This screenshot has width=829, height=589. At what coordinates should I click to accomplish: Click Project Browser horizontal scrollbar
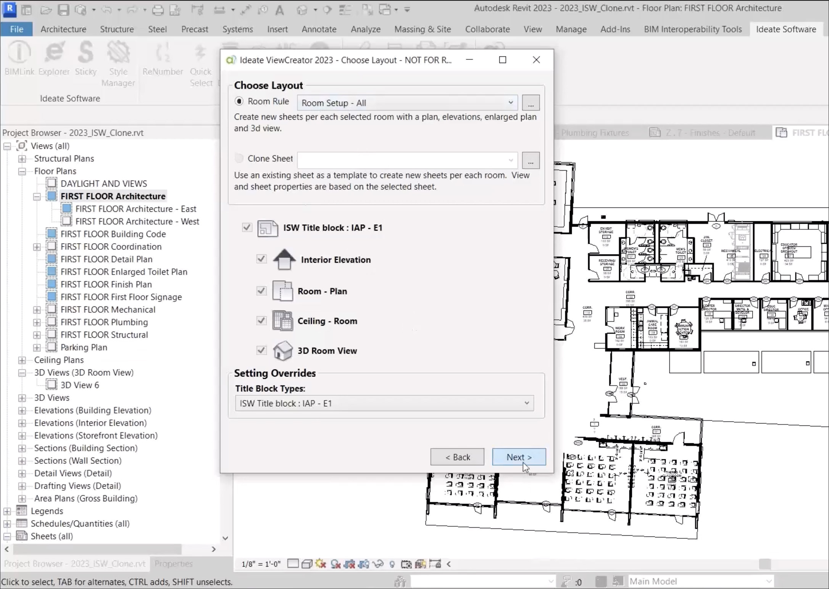point(97,549)
